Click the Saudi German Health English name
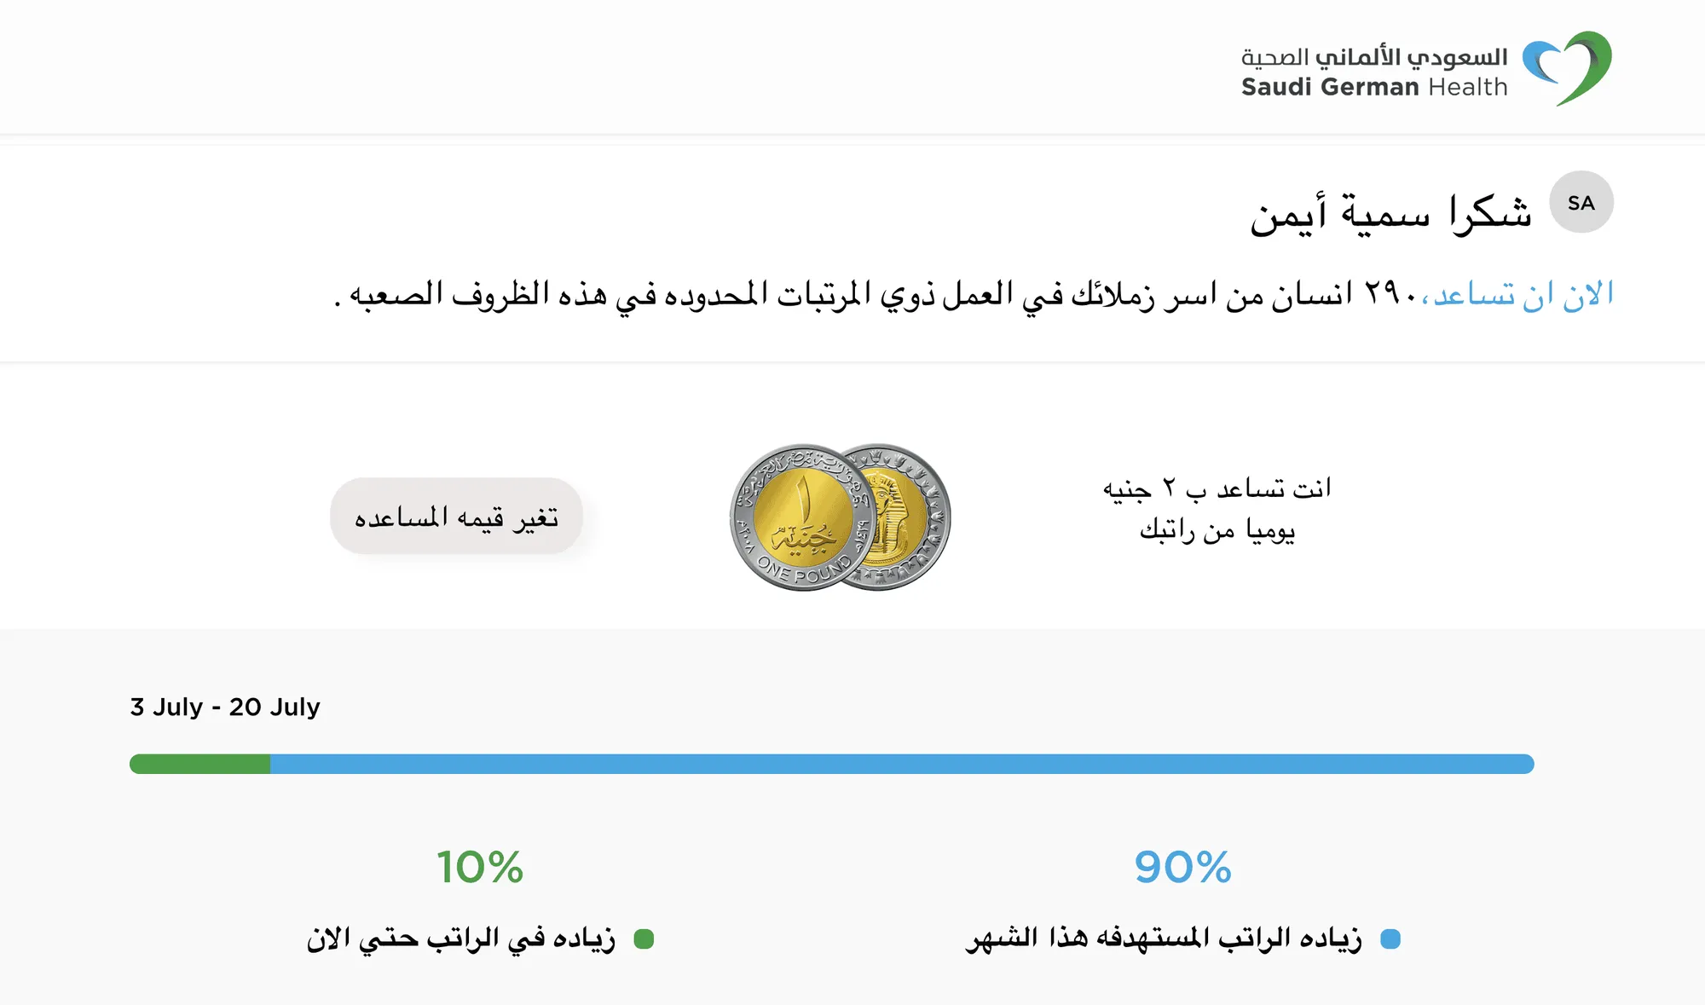 [1374, 87]
